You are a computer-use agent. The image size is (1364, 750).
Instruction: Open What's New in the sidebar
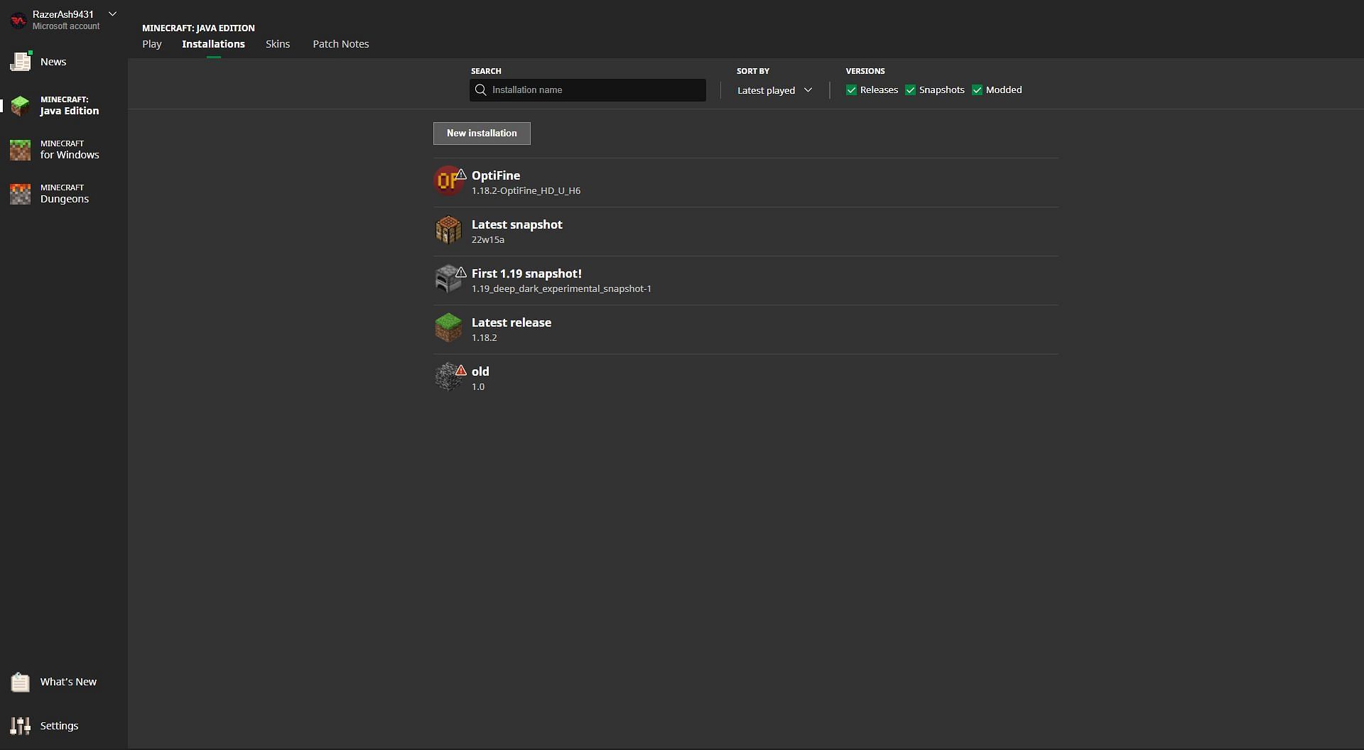tap(68, 682)
